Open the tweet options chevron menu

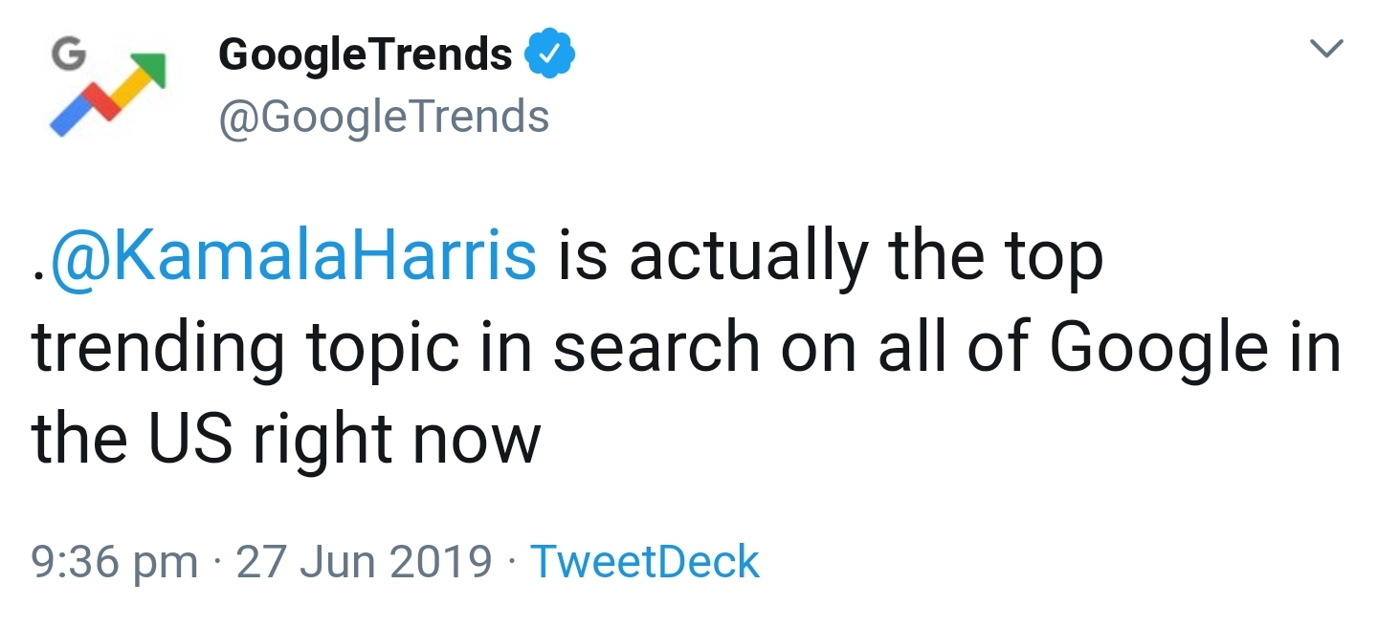[1325, 48]
